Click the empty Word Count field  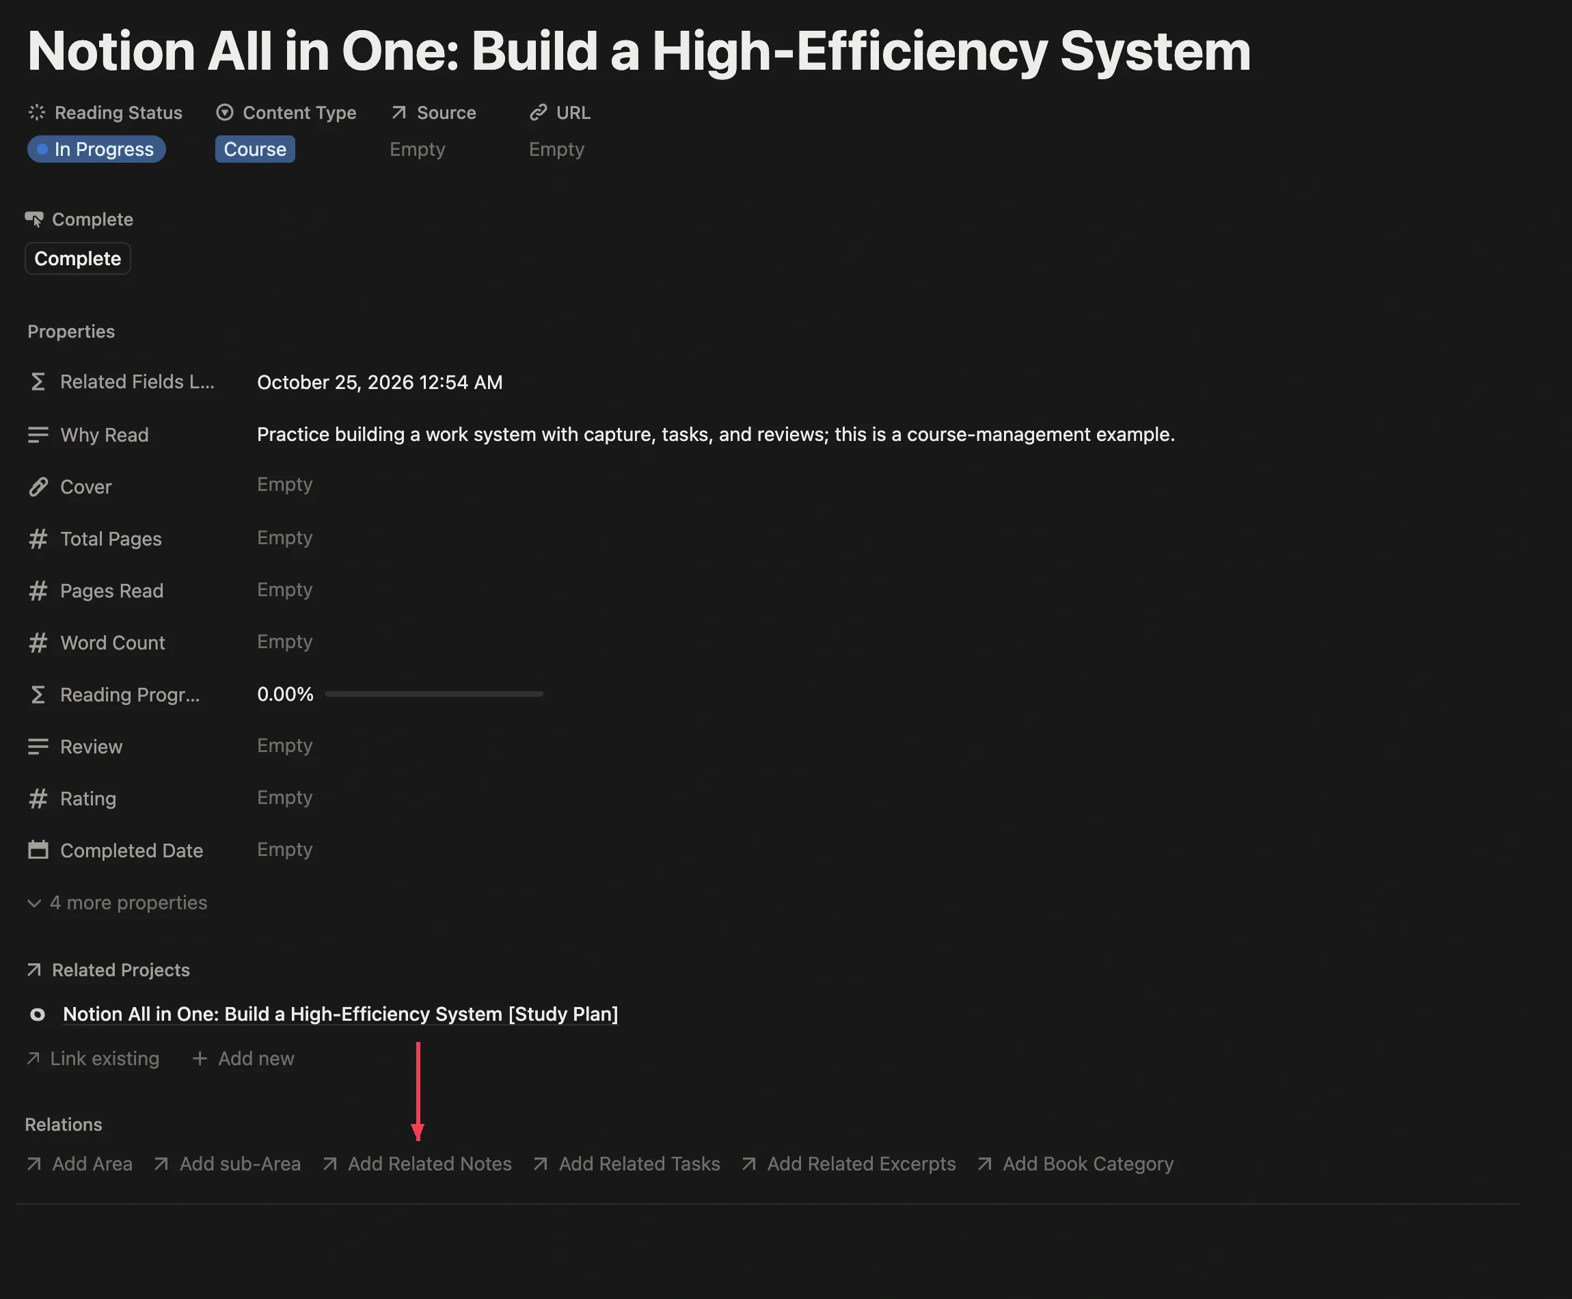[285, 641]
